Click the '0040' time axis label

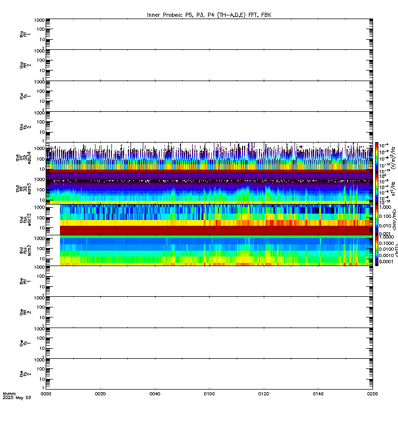pos(155,394)
